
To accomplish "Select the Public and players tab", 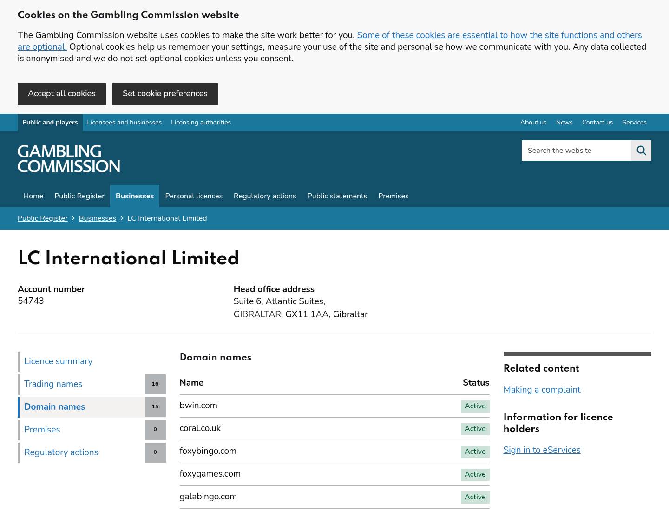I will pyautogui.click(x=50, y=123).
